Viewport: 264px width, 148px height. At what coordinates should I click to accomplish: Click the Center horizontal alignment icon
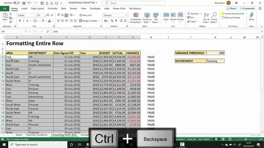[x=62, y=21]
